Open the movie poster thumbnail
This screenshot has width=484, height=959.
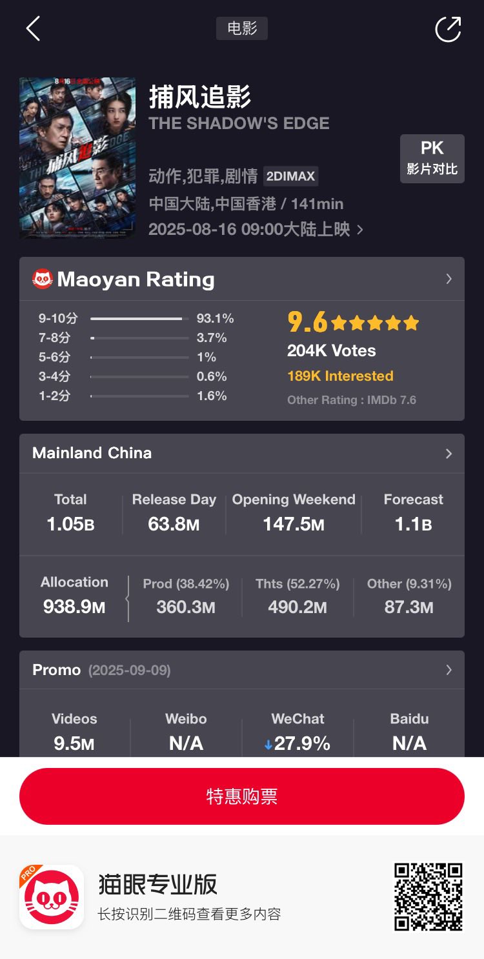tap(77, 157)
